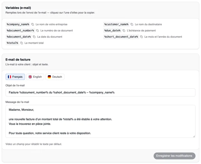The width and height of the screenshot is (201, 164).
Task: Copy the %document_date% variable icon
Action: (x=34, y=37)
